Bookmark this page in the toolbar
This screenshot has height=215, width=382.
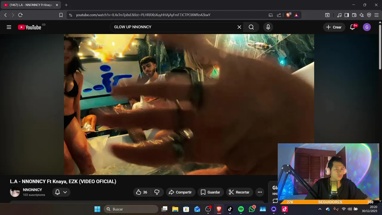click(61, 15)
